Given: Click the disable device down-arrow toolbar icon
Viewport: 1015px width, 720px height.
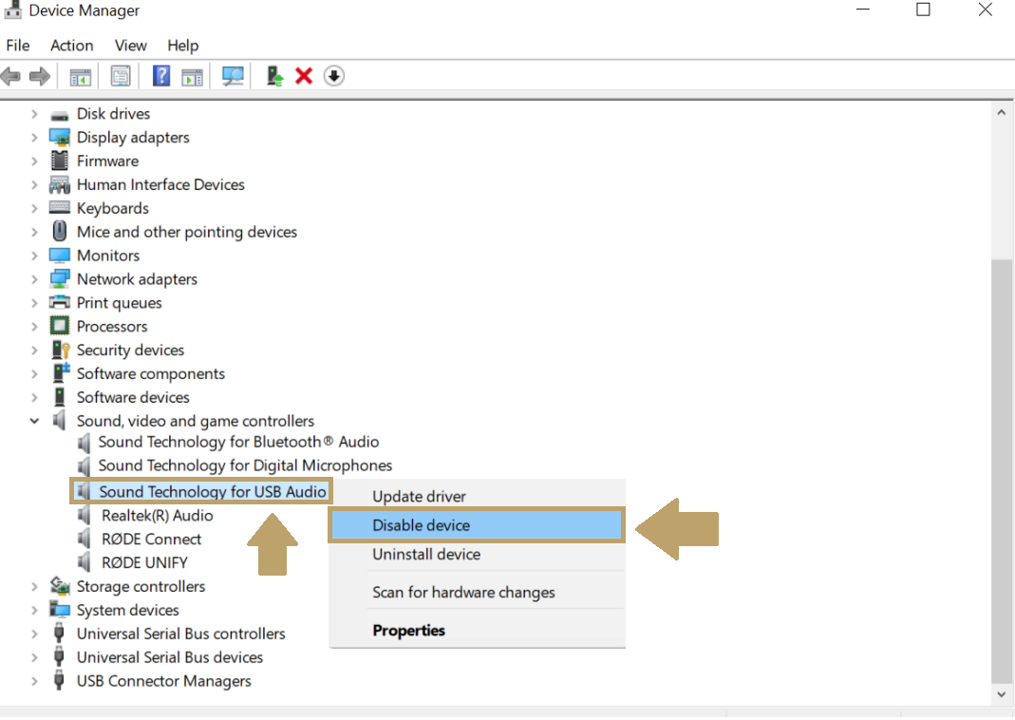Looking at the screenshot, I should (x=333, y=76).
